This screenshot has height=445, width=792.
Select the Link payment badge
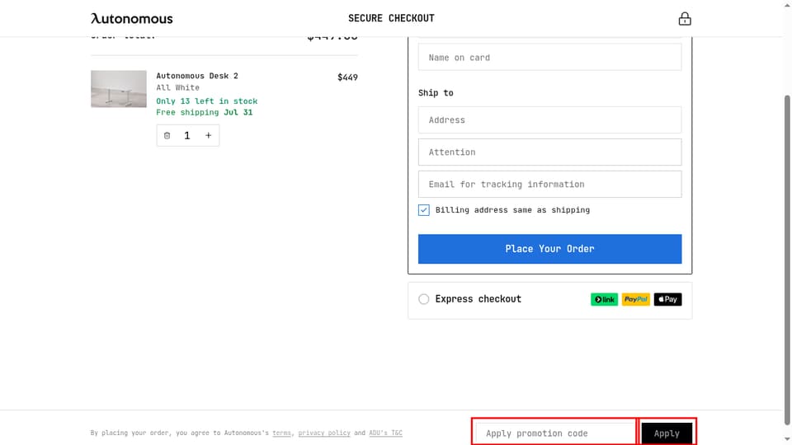pos(604,299)
